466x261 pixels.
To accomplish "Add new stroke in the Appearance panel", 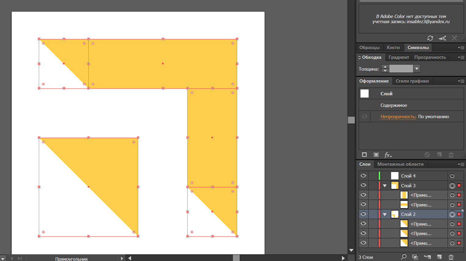I will 364,155.
